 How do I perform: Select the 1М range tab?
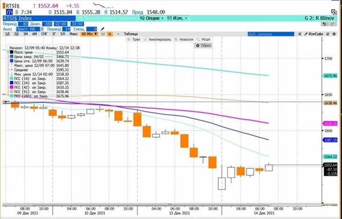(x=26, y=34)
